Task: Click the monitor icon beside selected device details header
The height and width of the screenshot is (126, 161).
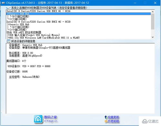Action: [x=8, y=41]
